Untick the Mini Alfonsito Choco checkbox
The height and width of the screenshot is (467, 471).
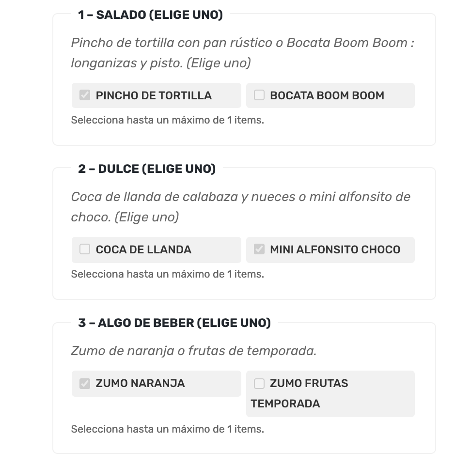coord(259,249)
